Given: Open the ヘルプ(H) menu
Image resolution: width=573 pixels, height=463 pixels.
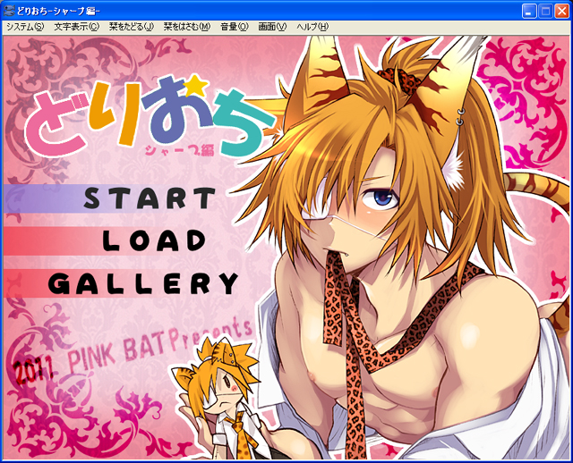Looking at the screenshot, I should coord(312,27).
